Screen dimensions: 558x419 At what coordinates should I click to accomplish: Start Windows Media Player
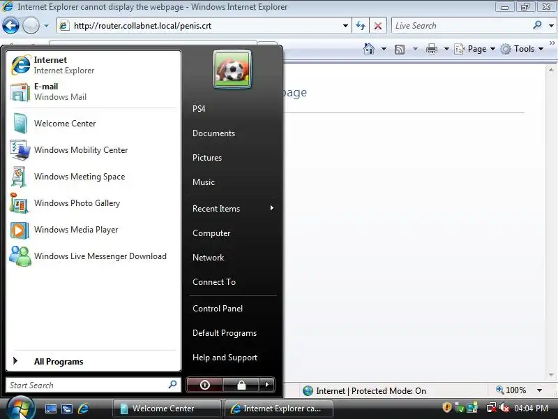[x=93, y=230]
